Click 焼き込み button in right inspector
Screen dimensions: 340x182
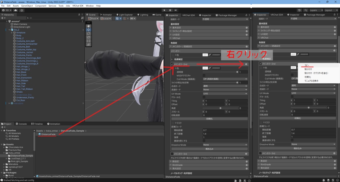point(297,148)
